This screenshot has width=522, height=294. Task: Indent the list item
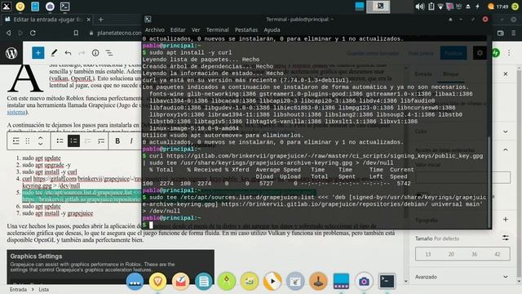click(x=101, y=141)
